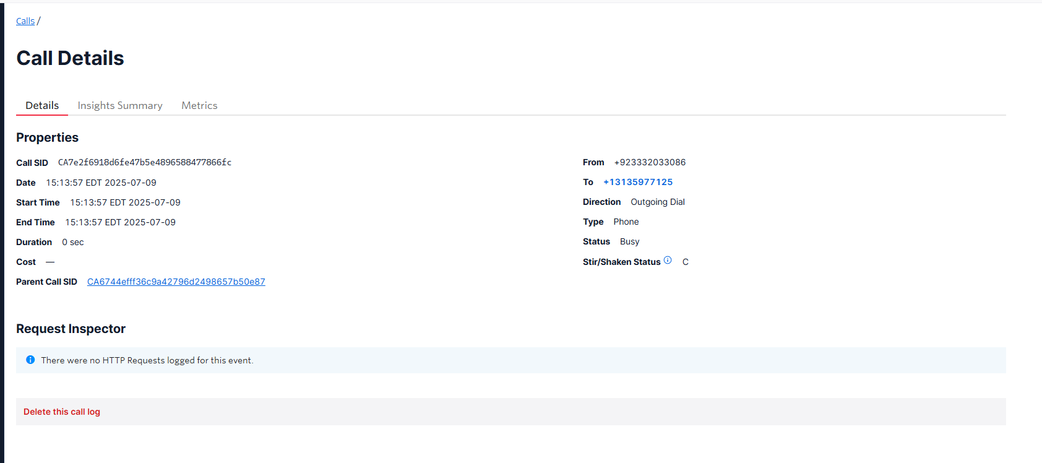Go back to Calls breadcrumb link
Image resolution: width=1042 pixels, height=463 pixels.
coord(25,21)
